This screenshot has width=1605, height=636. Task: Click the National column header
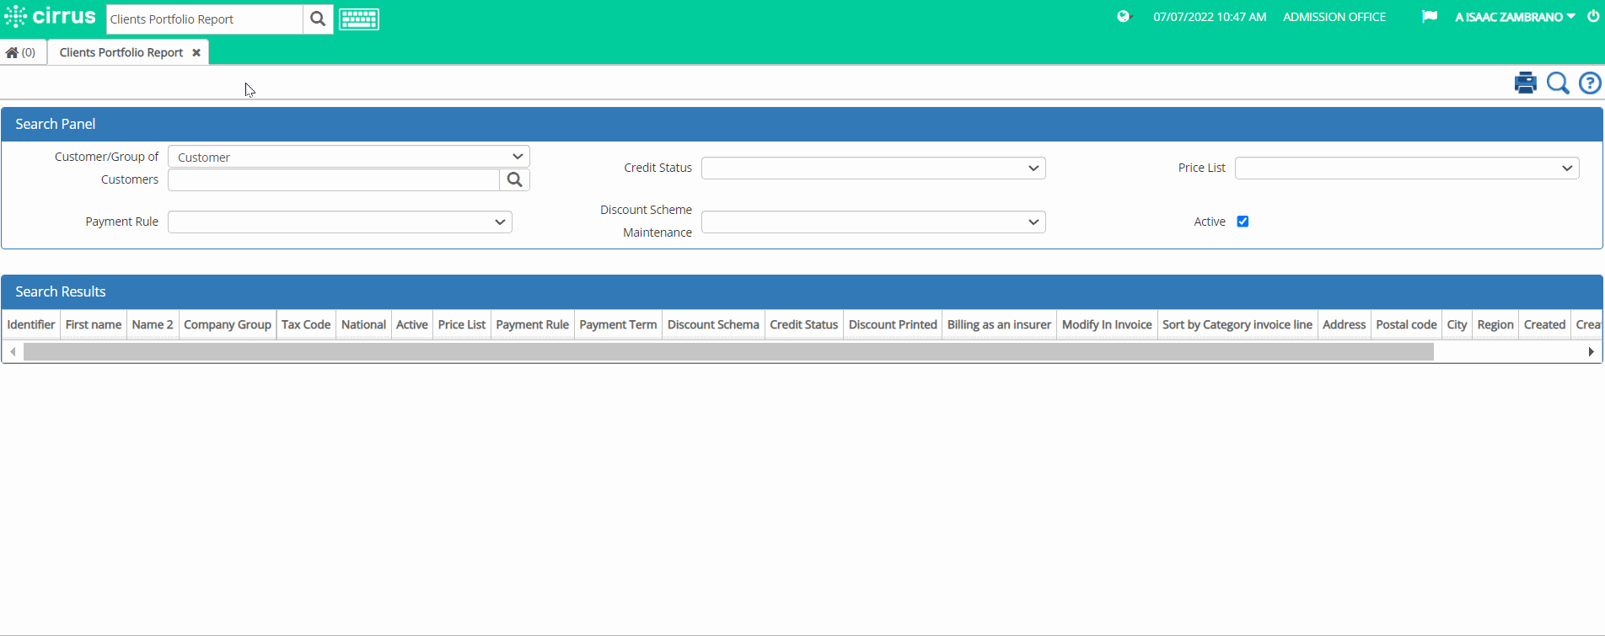[363, 324]
